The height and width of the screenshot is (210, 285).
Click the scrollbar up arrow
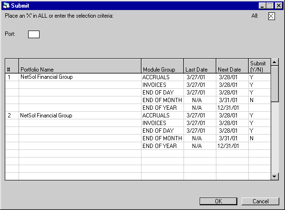point(275,62)
